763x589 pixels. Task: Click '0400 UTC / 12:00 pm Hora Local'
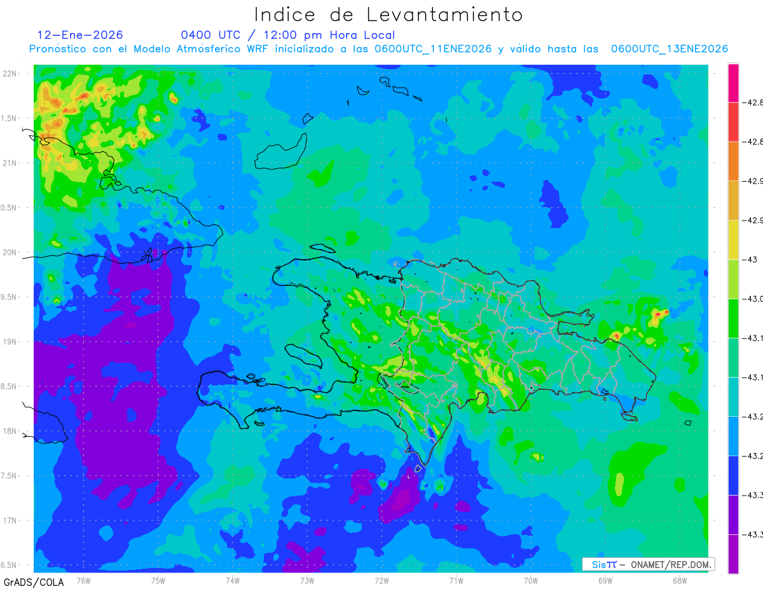pos(287,36)
